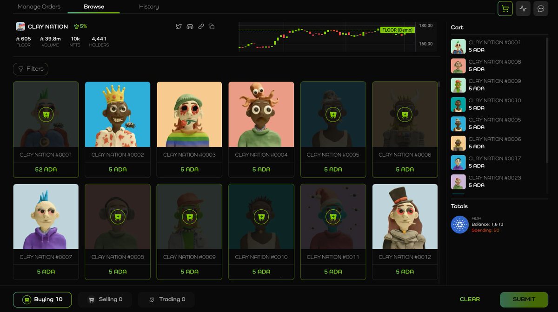Select the Trading 0 tab
This screenshot has width=558, height=312.
click(166, 299)
